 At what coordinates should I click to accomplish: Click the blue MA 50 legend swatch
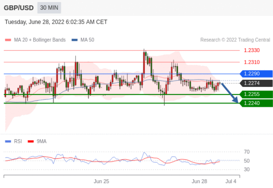click(74, 40)
